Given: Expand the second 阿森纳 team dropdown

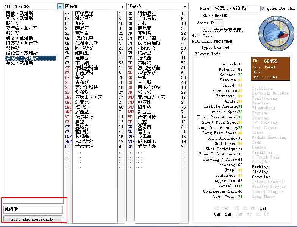Looking at the screenshot, I should (185, 7).
